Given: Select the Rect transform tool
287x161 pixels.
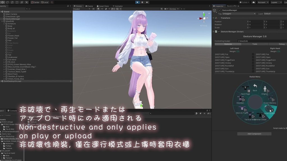Looking at the screenshot, I should pos(17,2).
